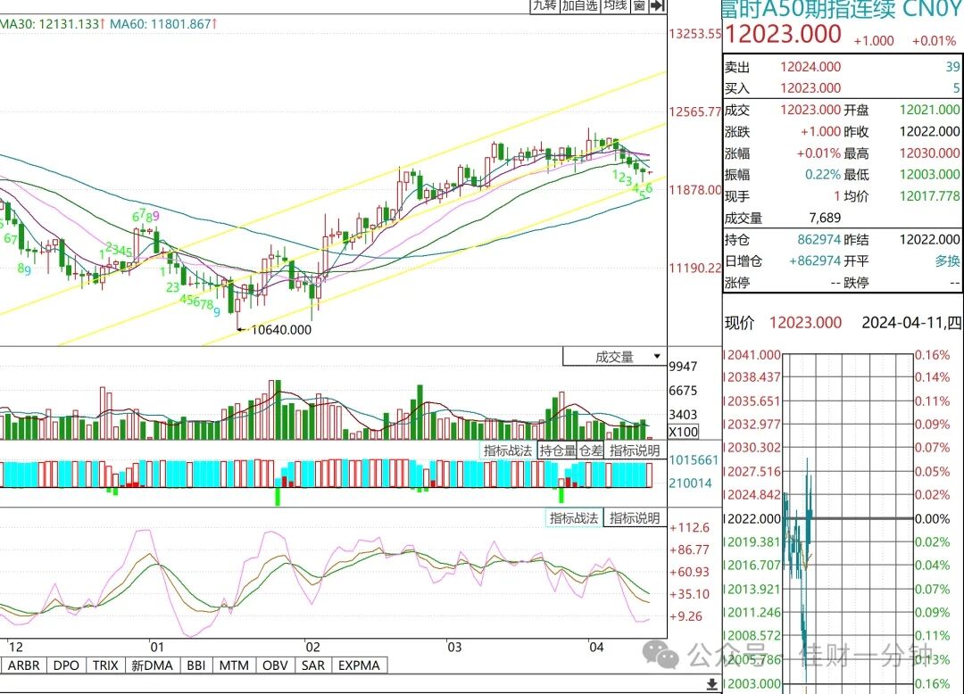Open the OBV indicator tab
The width and height of the screenshot is (964, 694).
[x=275, y=665]
